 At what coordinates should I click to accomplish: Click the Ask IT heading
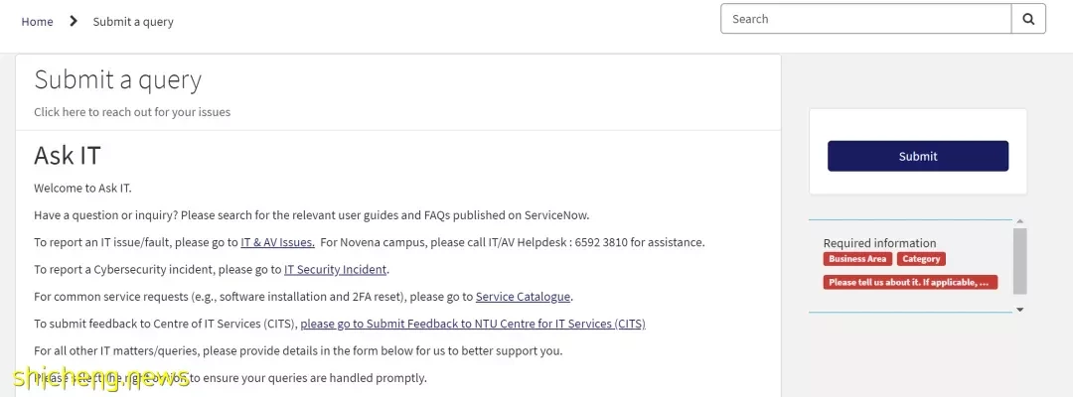pos(68,155)
